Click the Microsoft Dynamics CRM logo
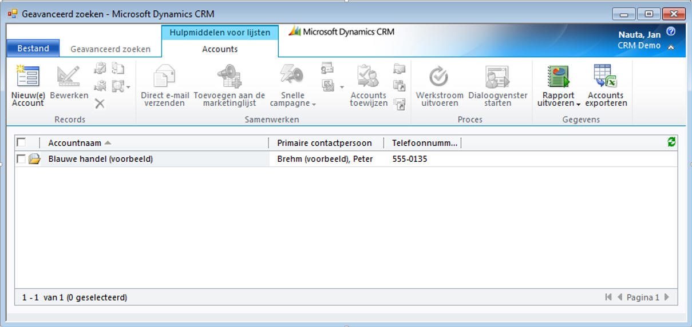692x327 pixels. [341, 31]
